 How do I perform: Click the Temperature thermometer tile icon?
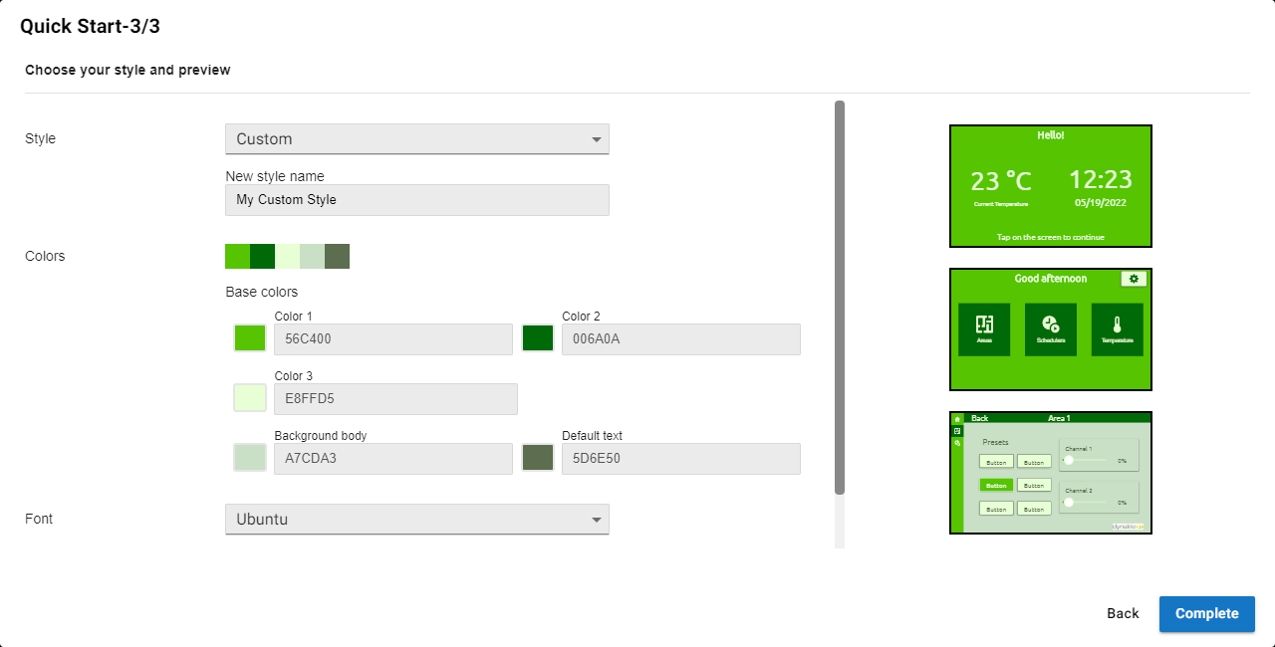[1117, 324]
